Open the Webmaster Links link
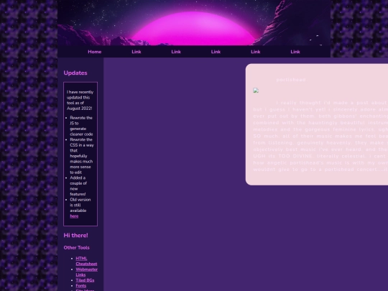The width and height of the screenshot is (388, 291). 87,272
